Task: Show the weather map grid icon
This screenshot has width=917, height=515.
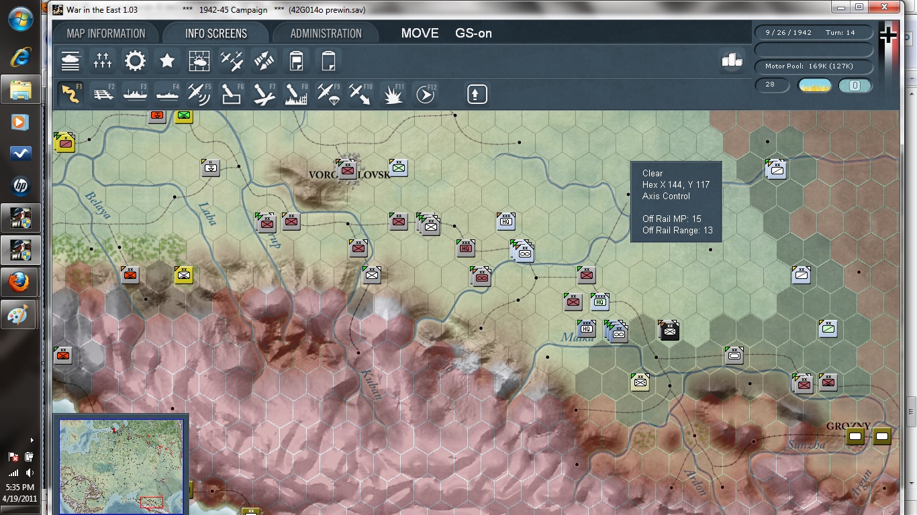Action: click(199, 61)
